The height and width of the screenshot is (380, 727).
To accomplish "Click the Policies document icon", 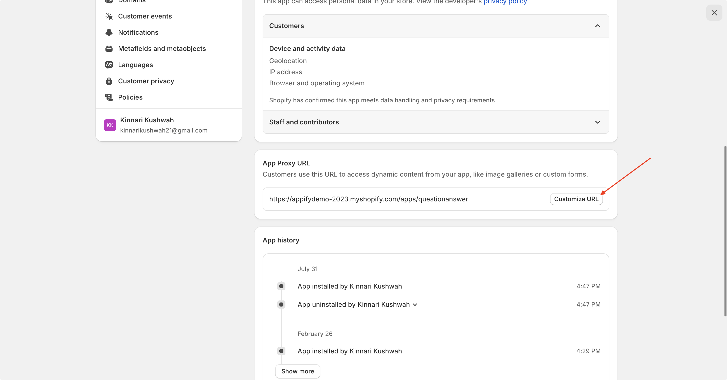I will [x=109, y=97].
